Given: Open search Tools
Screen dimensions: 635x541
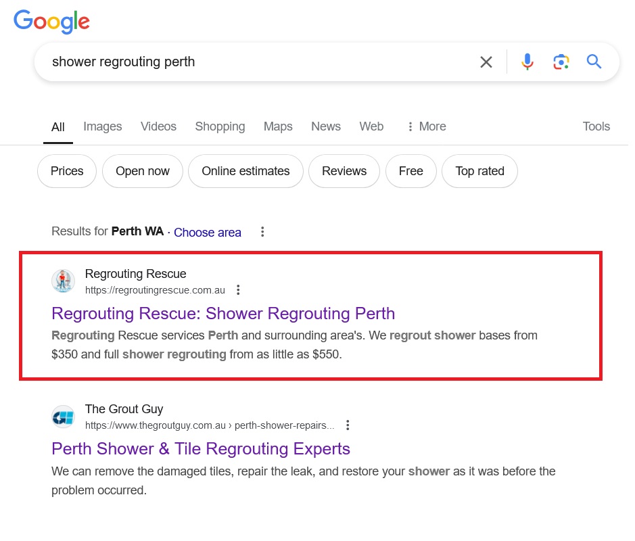Looking at the screenshot, I should [x=596, y=126].
